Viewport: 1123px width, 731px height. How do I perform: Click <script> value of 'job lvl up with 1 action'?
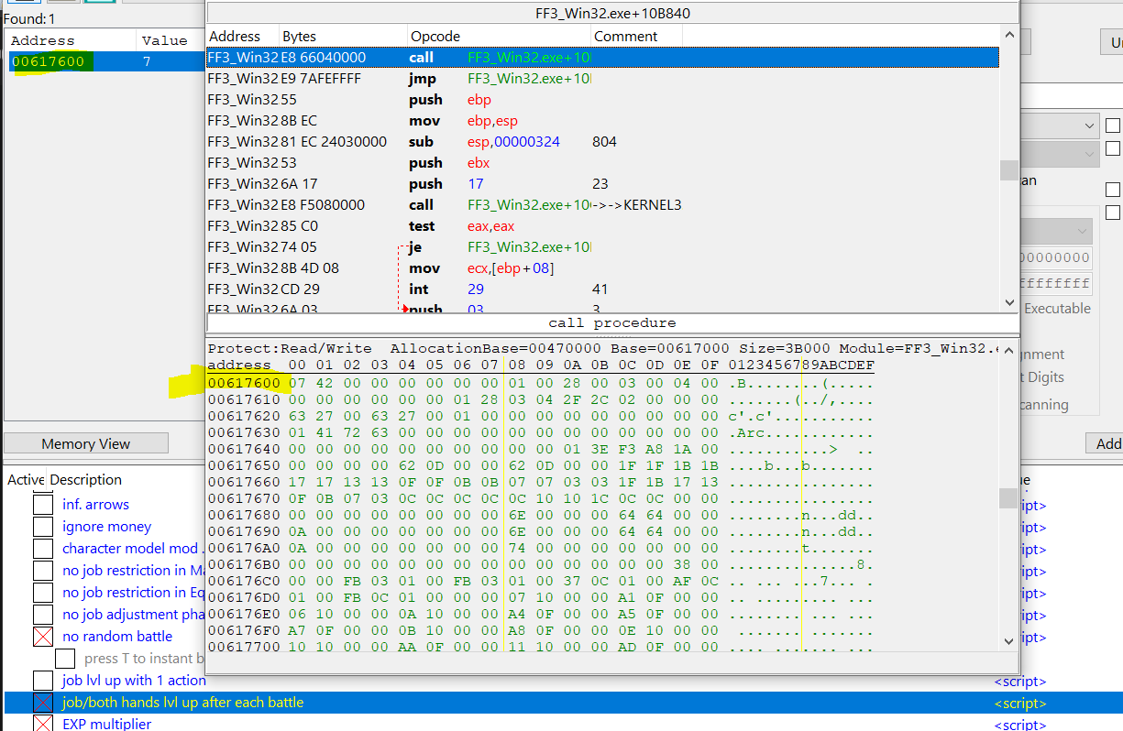pyautogui.click(x=1020, y=681)
